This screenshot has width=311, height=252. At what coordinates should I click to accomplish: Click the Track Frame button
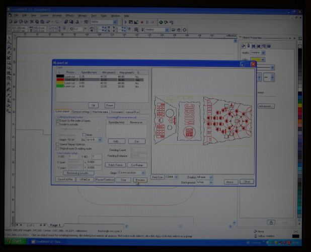115,165
